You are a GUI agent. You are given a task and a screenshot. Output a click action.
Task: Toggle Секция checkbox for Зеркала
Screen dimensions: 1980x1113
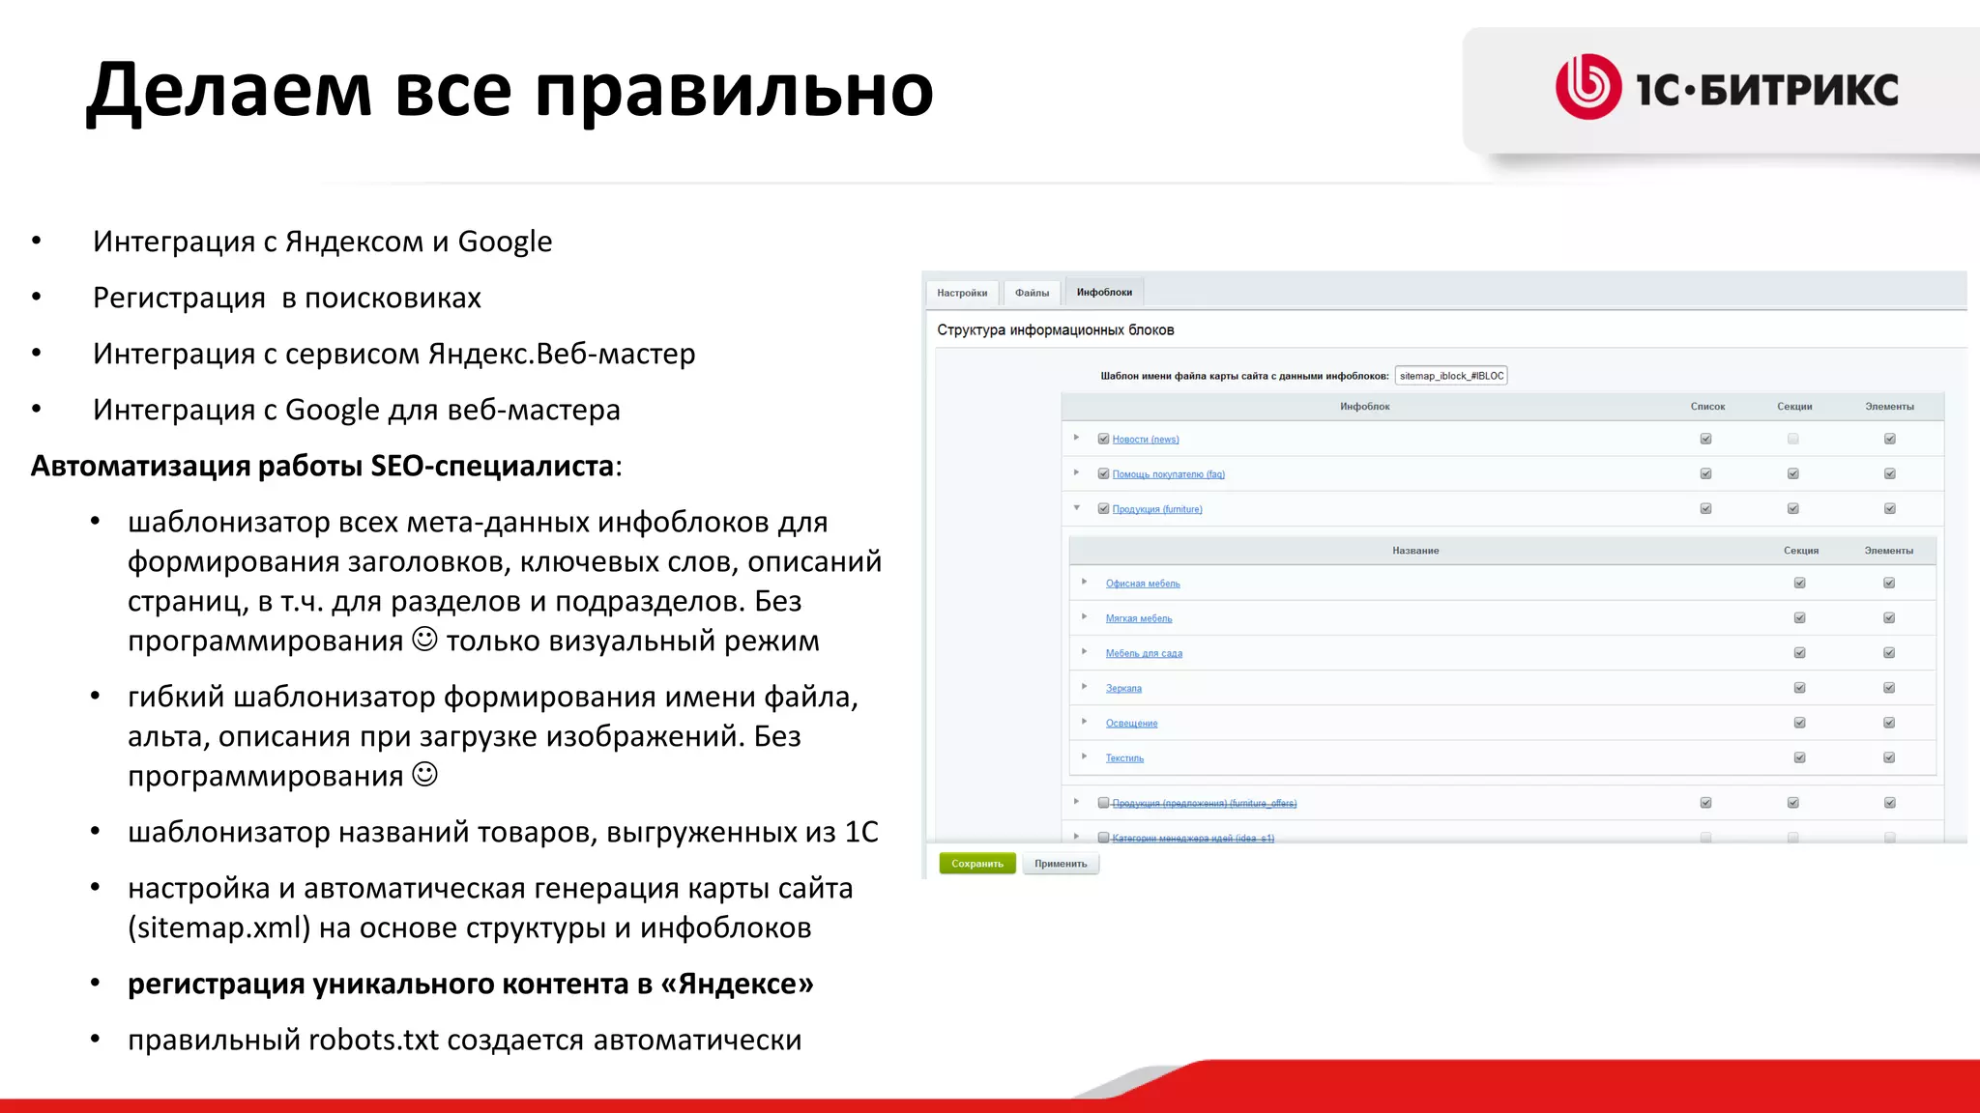click(1800, 688)
